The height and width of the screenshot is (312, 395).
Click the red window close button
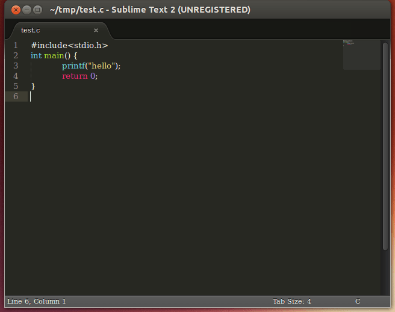(16, 10)
